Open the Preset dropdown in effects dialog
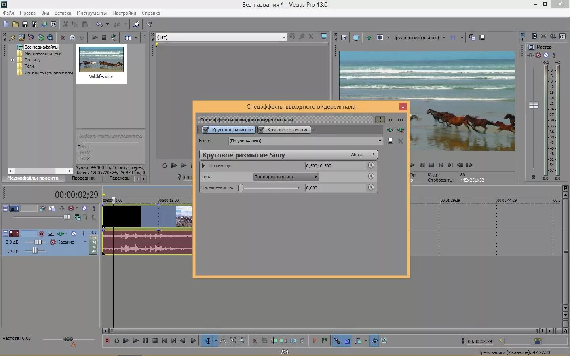The height and width of the screenshot is (356, 570). coord(379,141)
